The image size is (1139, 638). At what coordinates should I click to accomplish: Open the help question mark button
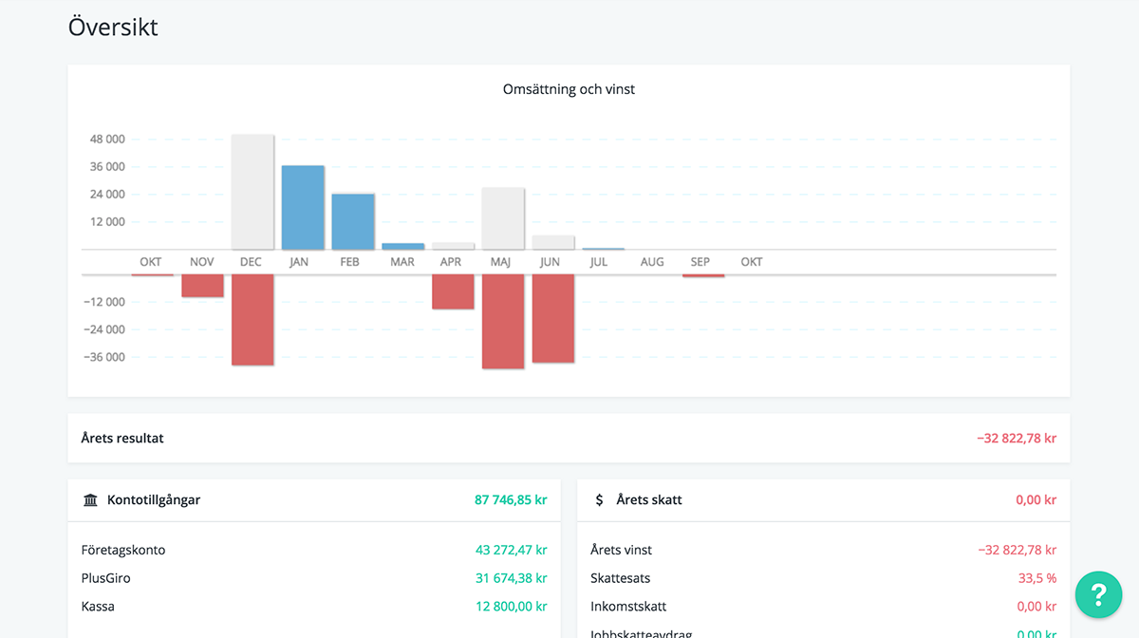[1098, 594]
